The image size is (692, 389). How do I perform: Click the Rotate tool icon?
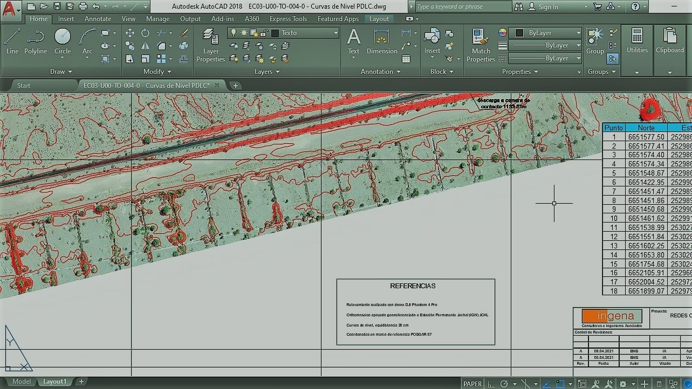pos(146,33)
